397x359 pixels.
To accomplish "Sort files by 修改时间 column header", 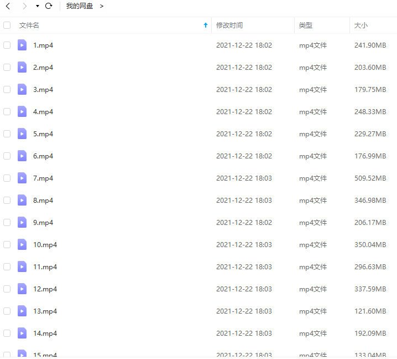I will tap(229, 25).
